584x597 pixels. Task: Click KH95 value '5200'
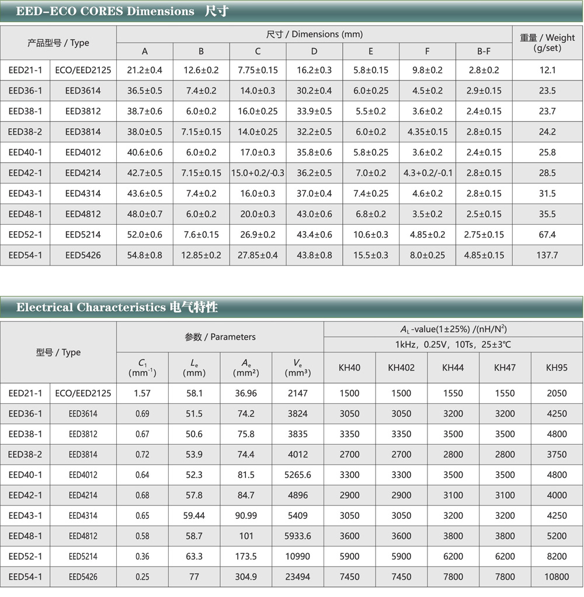tap(557, 536)
